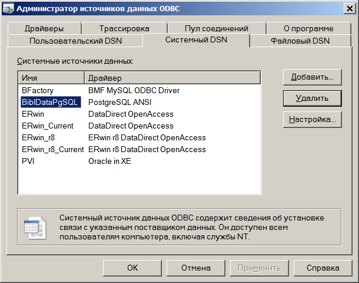Screen dimensions: 359x283
Task: Select the Файловый DSN tab
Action: coord(300,41)
